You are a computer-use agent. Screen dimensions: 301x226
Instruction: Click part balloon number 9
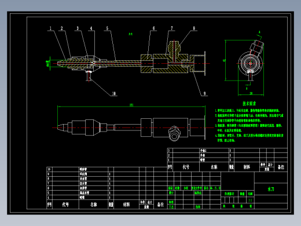(x=204, y=93)
